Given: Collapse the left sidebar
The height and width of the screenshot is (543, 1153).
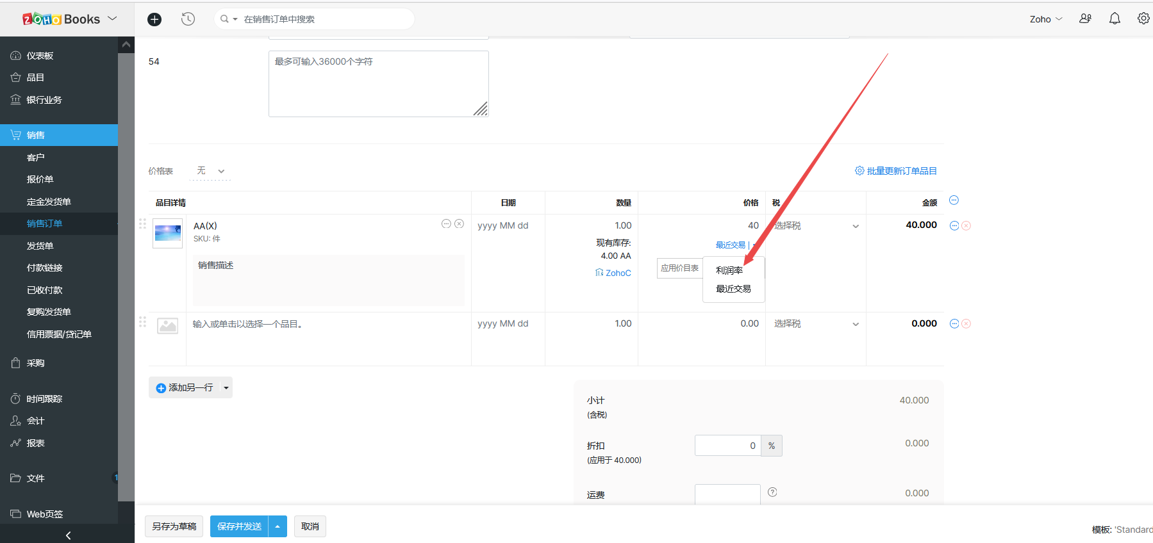Looking at the screenshot, I should (x=68, y=535).
